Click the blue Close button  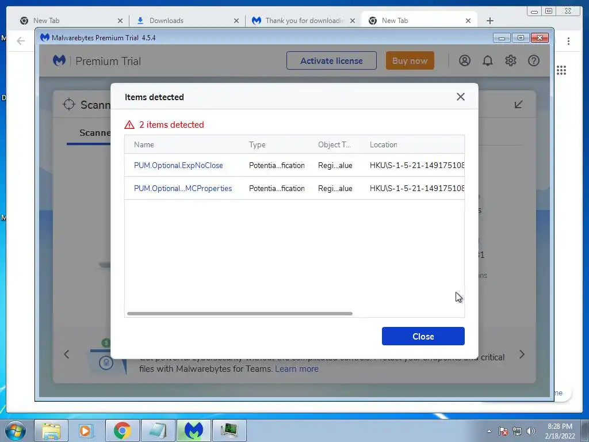point(423,336)
